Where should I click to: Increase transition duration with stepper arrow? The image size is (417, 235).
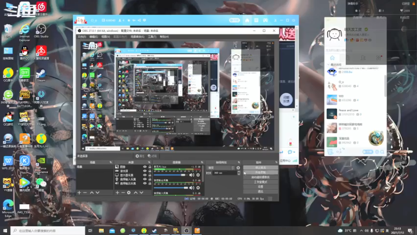pos(239,172)
